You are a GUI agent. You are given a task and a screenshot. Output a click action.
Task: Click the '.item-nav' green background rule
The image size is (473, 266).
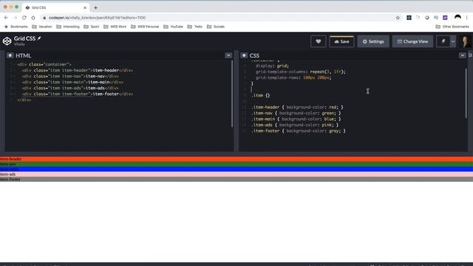(296, 113)
